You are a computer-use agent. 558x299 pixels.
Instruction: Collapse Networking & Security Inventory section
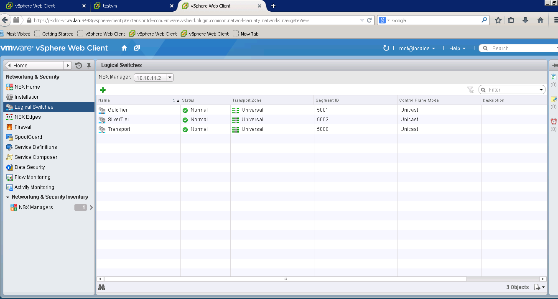tap(8, 197)
